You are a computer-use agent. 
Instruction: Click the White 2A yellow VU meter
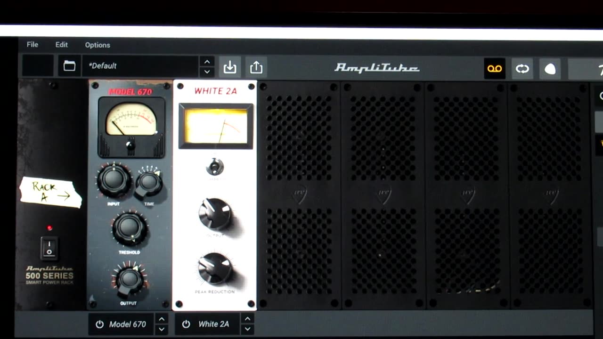pos(216,126)
